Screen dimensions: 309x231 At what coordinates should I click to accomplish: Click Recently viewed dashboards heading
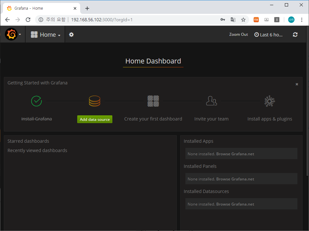(37, 150)
